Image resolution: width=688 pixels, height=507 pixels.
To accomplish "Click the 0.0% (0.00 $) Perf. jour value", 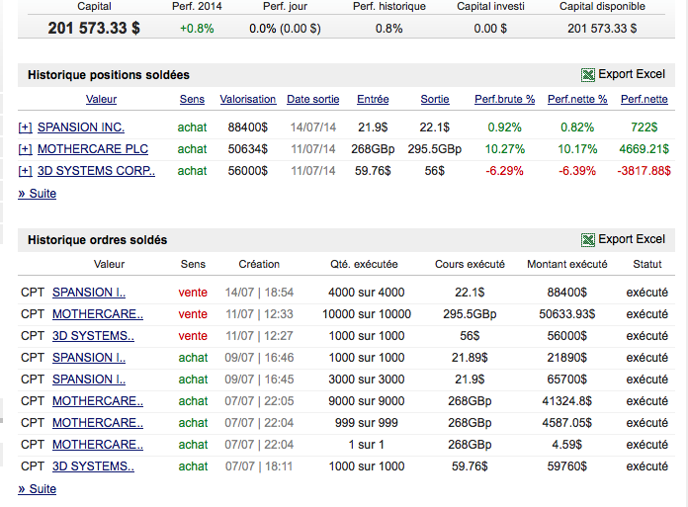I will (285, 29).
